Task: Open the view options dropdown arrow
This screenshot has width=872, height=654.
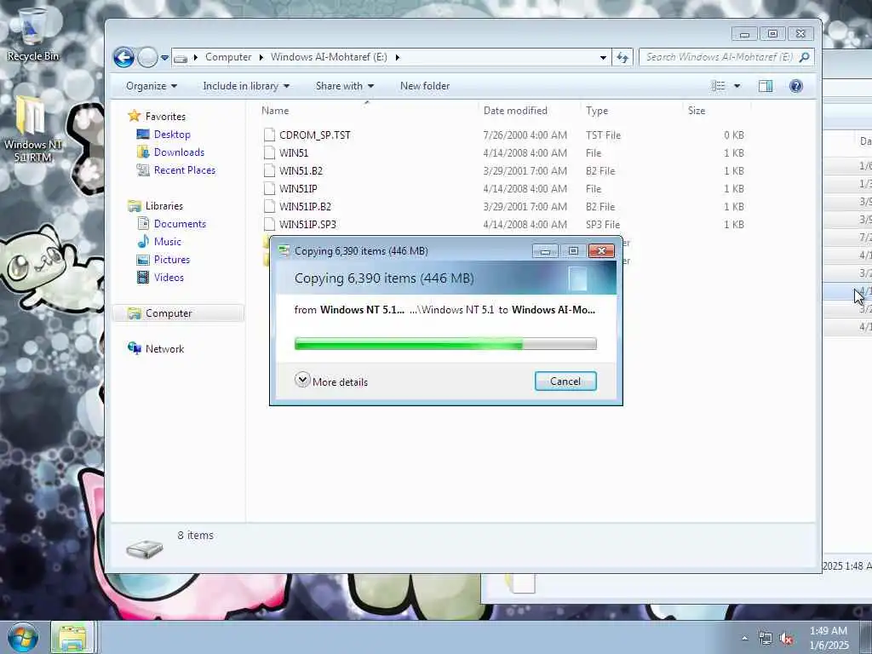Action: click(x=737, y=86)
